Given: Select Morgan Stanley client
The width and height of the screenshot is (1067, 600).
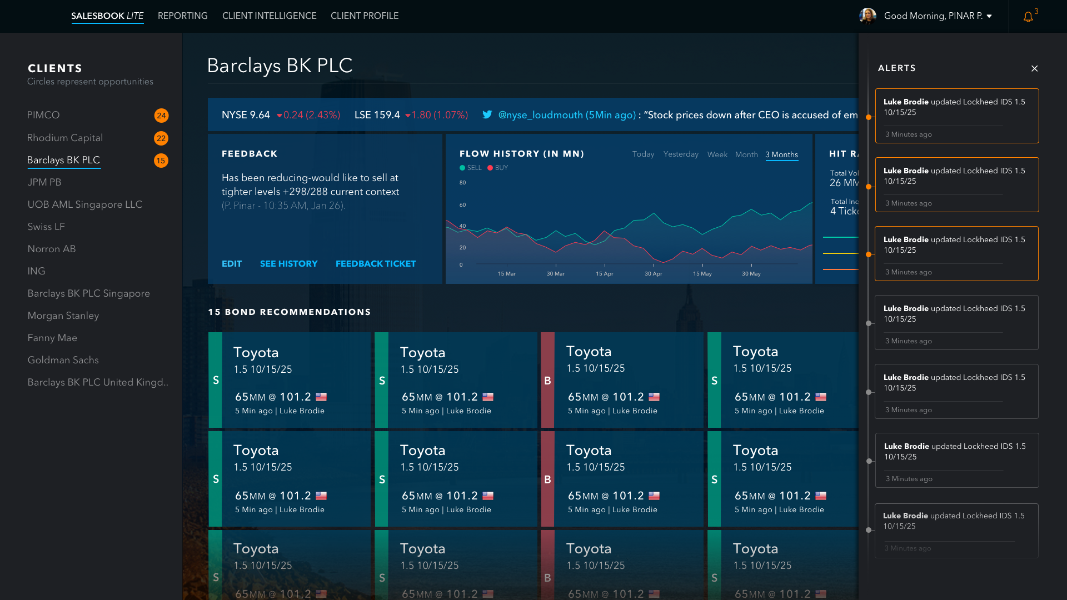Looking at the screenshot, I should click(x=63, y=316).
